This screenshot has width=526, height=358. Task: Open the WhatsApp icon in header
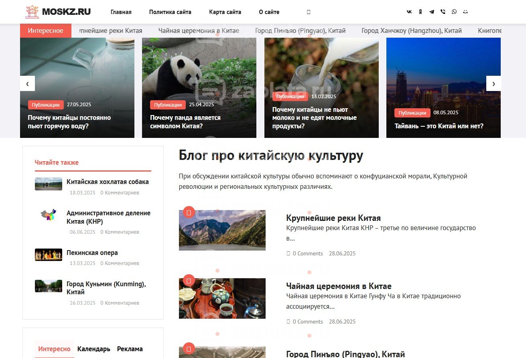pos(454,12)
